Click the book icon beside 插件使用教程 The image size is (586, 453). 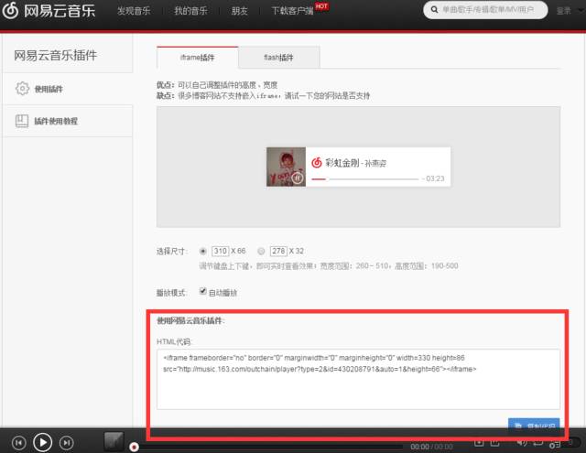22,121
